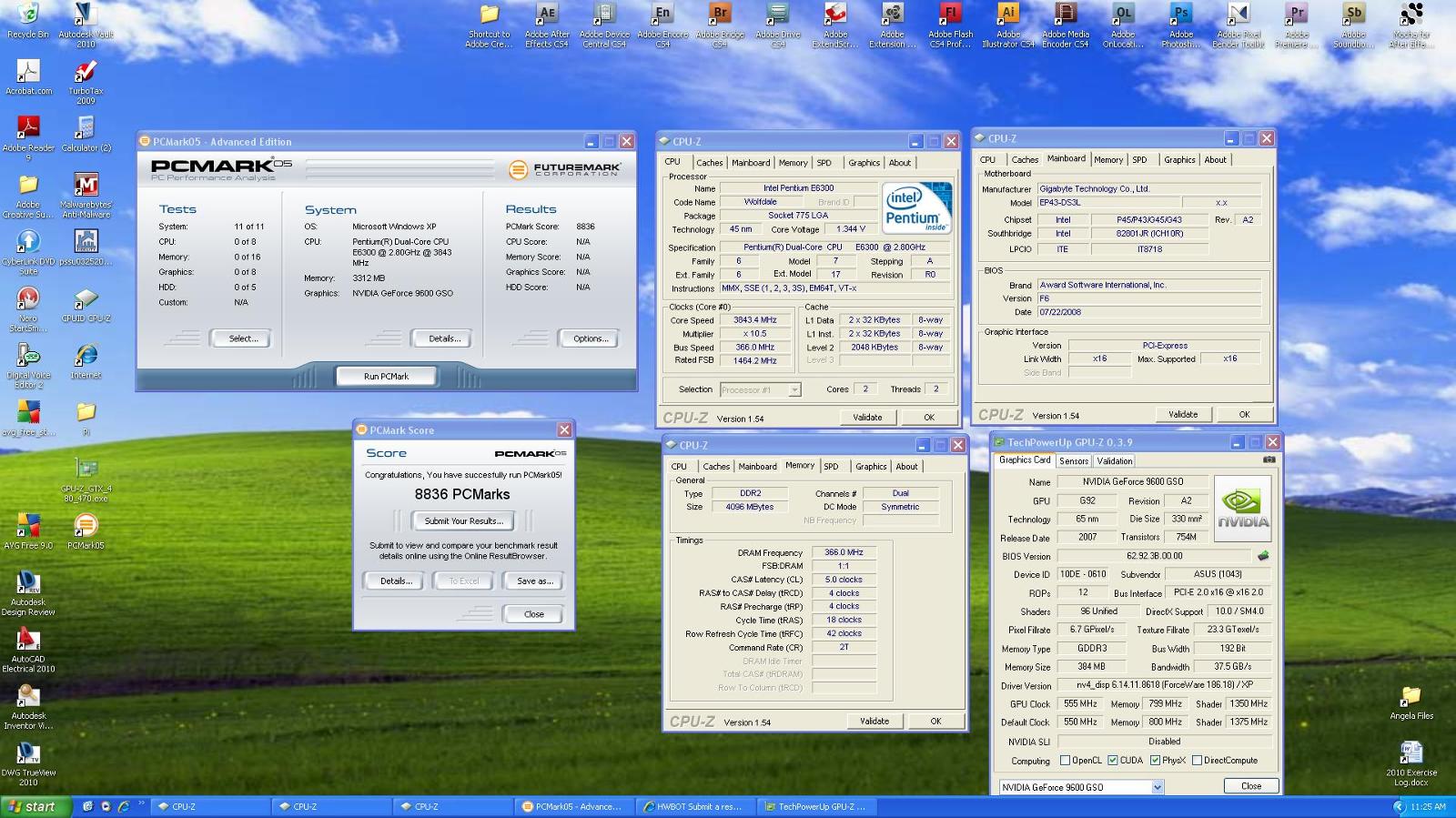Open Autodesk Vault 2010 desktop icon
The height and width of the screenshot is (818, 1456).
tap(86, 25)
